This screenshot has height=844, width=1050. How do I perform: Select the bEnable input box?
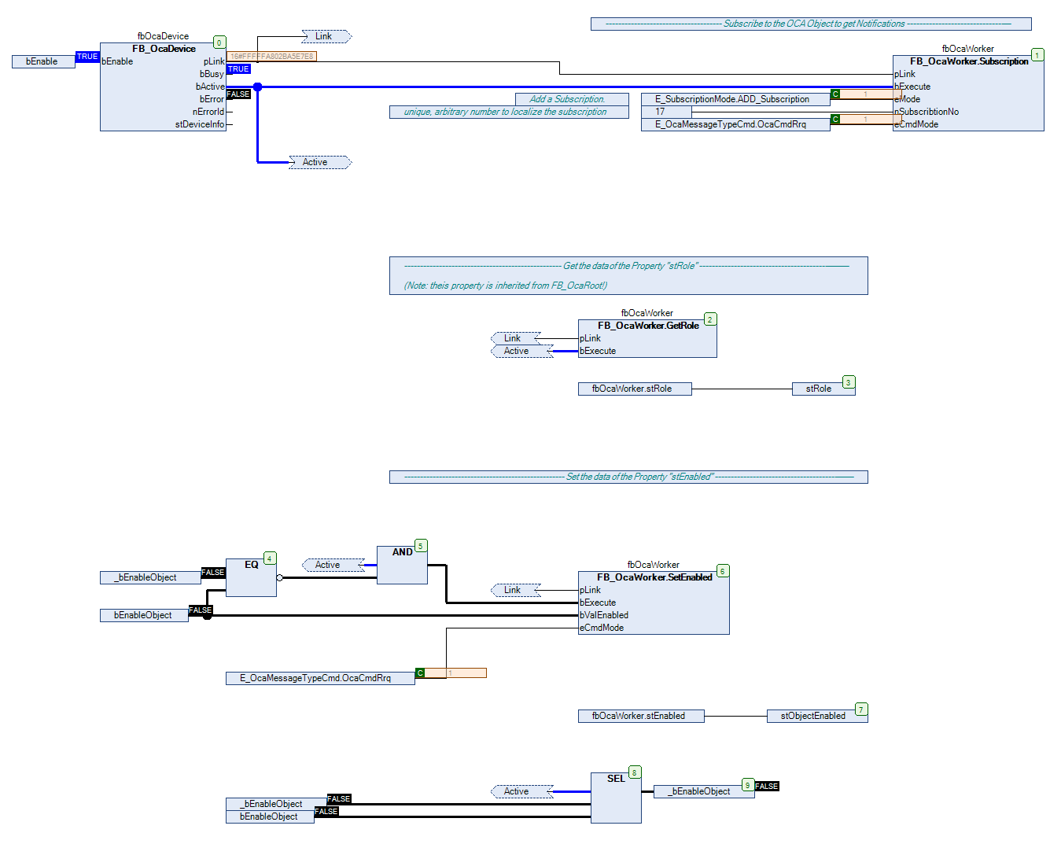43,61
